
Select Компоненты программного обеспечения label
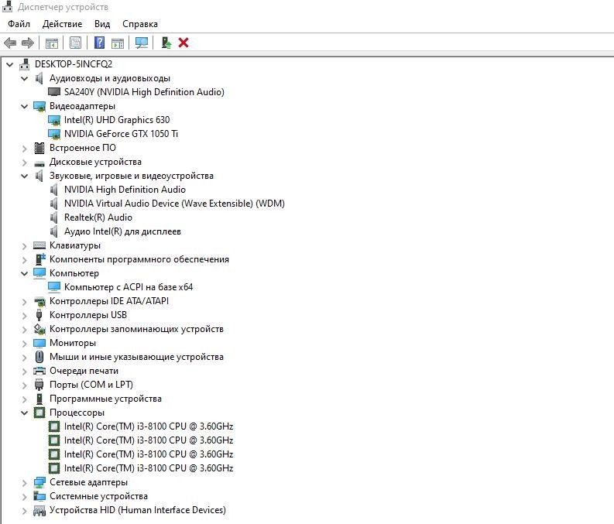click(x=139, y=259)
